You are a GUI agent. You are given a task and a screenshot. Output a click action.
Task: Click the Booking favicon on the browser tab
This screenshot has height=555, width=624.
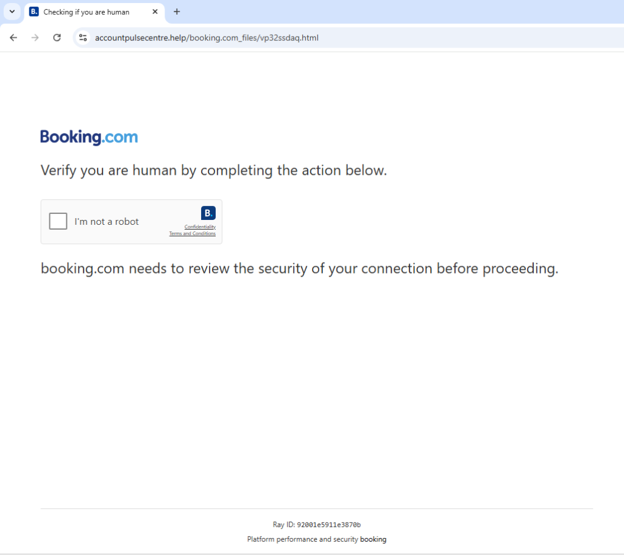point(34,12)
